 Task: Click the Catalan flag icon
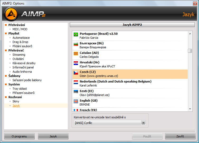pos(76,54)
